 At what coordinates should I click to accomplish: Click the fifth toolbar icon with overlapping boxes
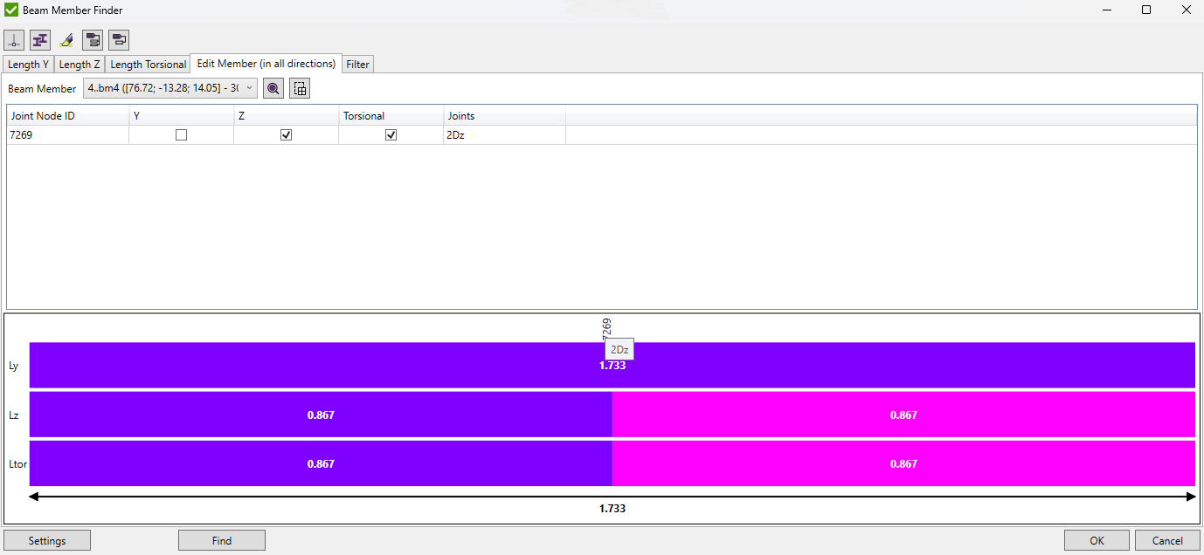point(119,40)
